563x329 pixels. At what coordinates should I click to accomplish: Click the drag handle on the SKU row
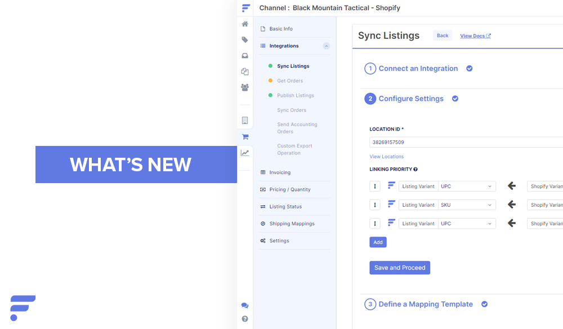(x=375, y=205)
